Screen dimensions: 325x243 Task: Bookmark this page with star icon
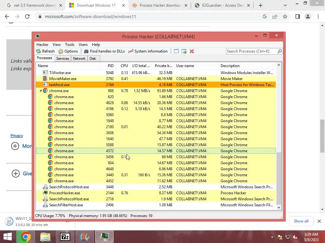285,16
